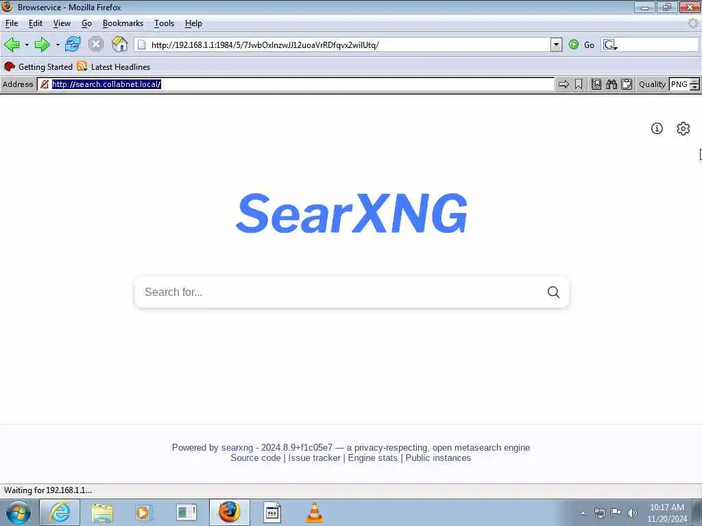Click the green Forward arrow in Firefox
Viewport: 702px width, 526px height.
(42, 45)
